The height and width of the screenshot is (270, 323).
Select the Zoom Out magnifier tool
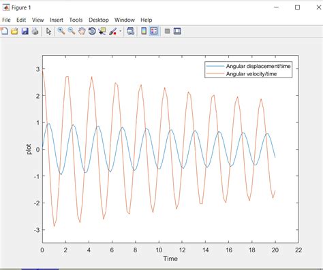tap(72, 31)
